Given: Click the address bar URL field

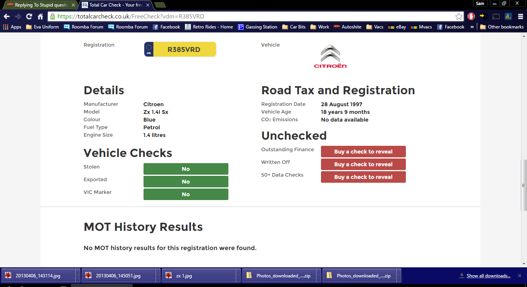Looking at the screenshot, I should click(255, 17).
